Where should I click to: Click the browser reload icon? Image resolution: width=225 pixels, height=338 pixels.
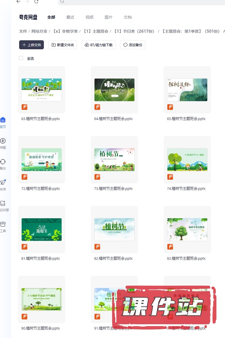click(x=36, y=2)
